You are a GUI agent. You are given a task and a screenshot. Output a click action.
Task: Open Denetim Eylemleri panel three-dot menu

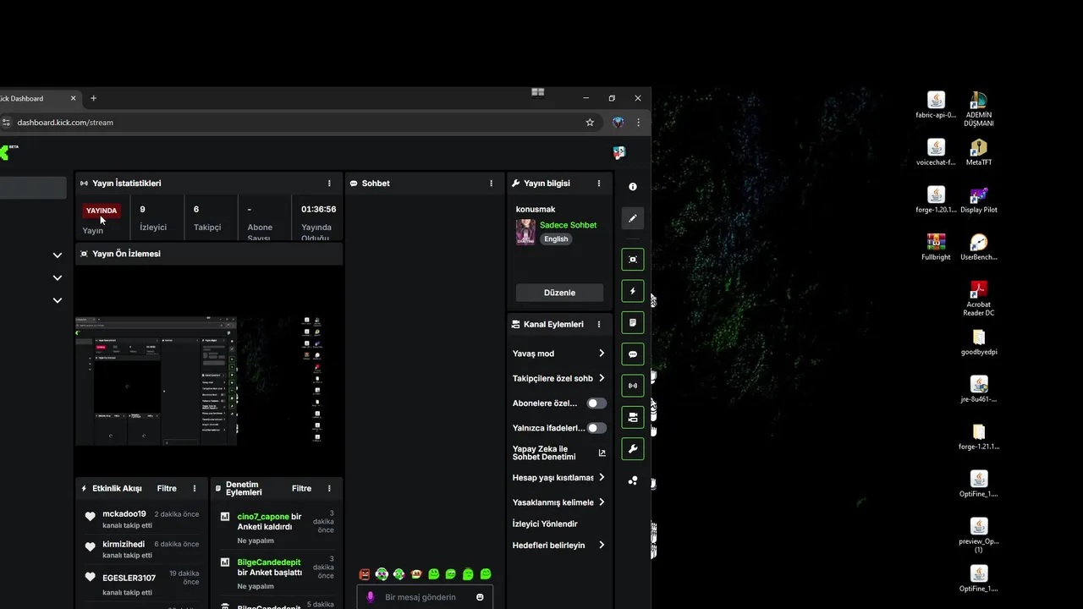click(x=329, y=489)
